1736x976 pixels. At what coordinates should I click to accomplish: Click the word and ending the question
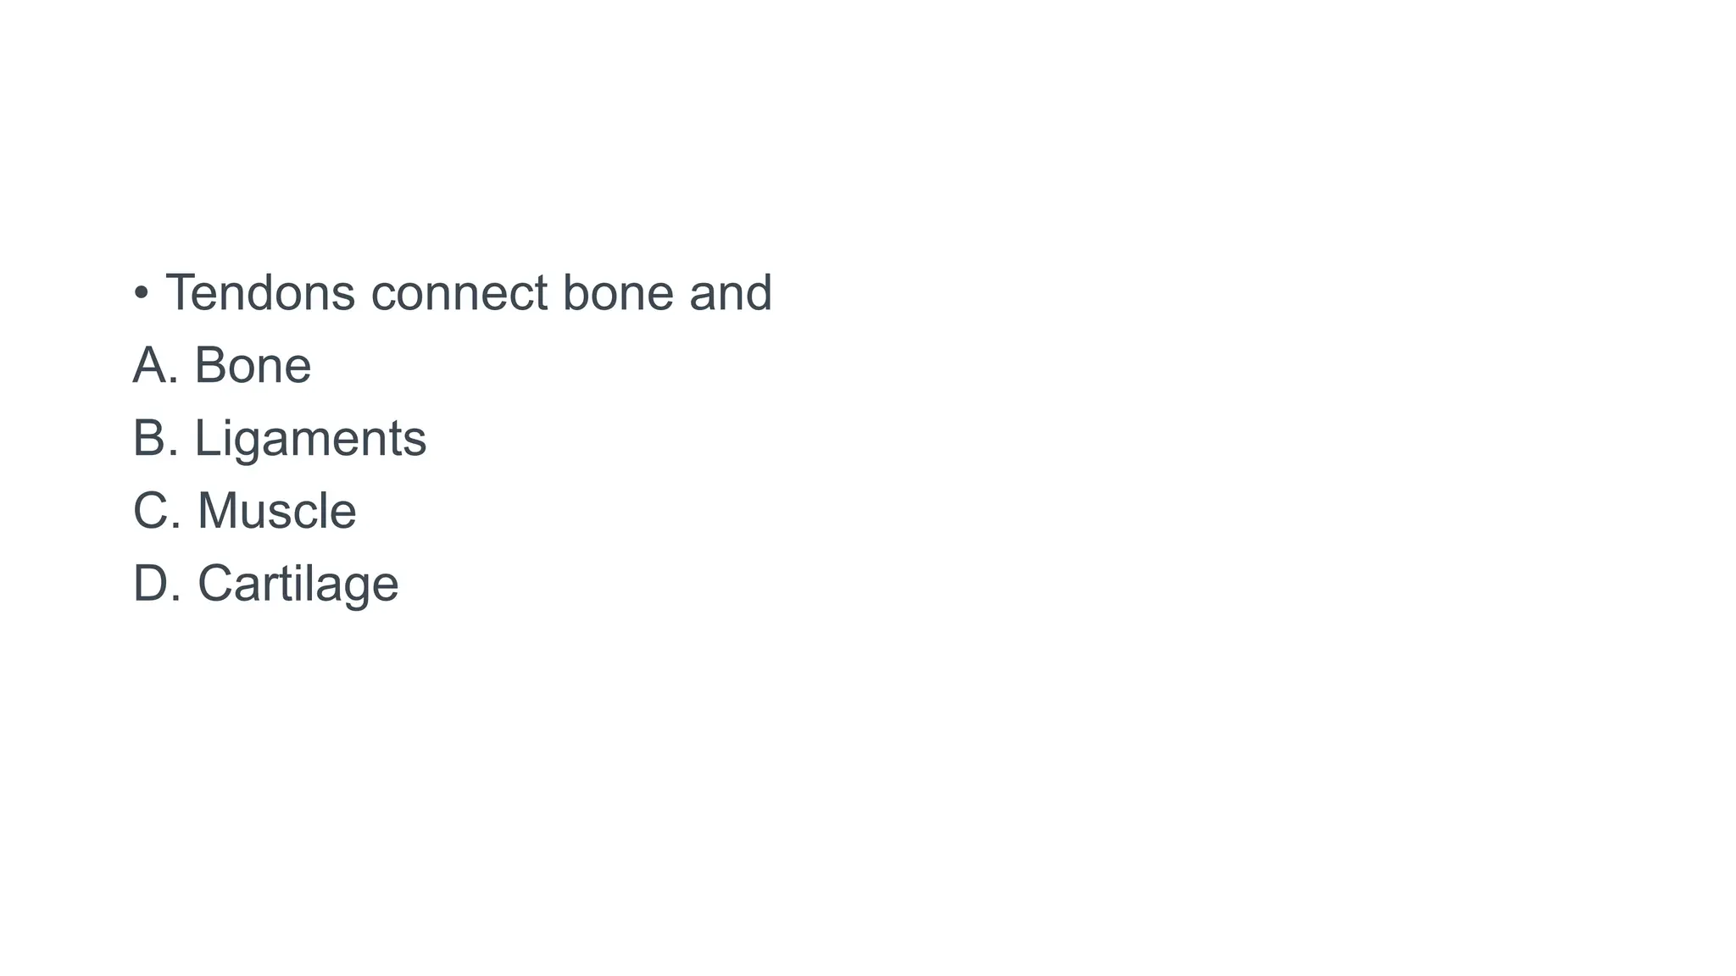click(x=731, y=292)
